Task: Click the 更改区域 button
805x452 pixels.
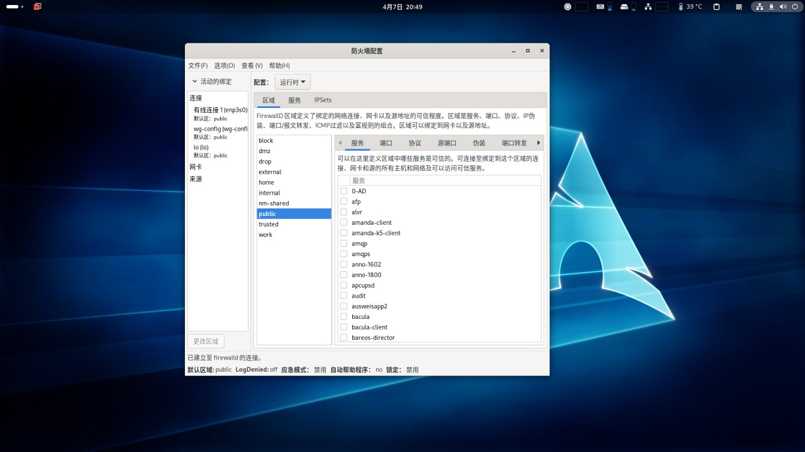Action: point(206,342)
